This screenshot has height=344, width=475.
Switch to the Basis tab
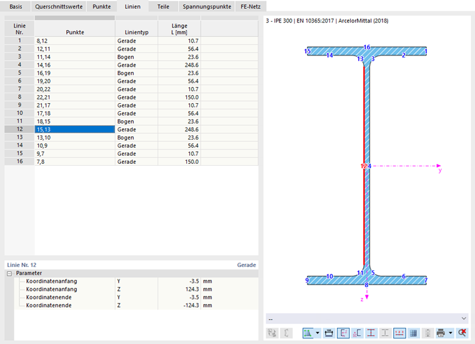(x=16, y=6)
